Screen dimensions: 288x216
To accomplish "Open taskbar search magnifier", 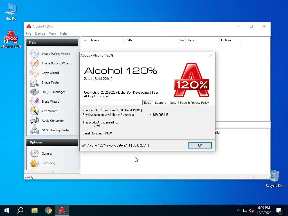I will point(20,210).
